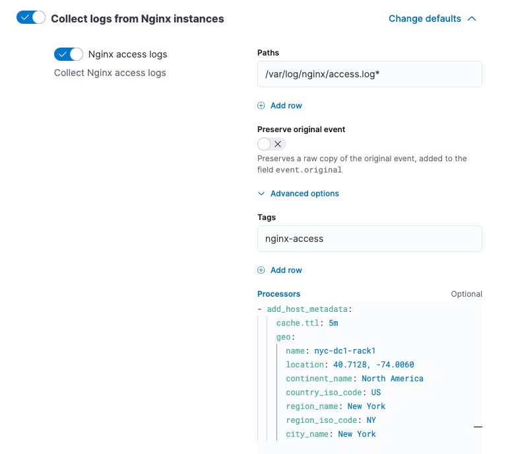
Task: Click the Paths field with /var/log/nginx/access.log*
Action: [370, 74]
